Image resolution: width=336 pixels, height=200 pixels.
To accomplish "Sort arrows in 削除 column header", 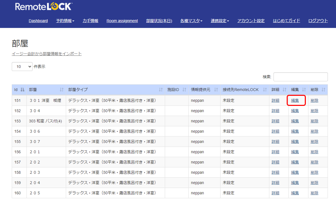I will click(323, 90).
